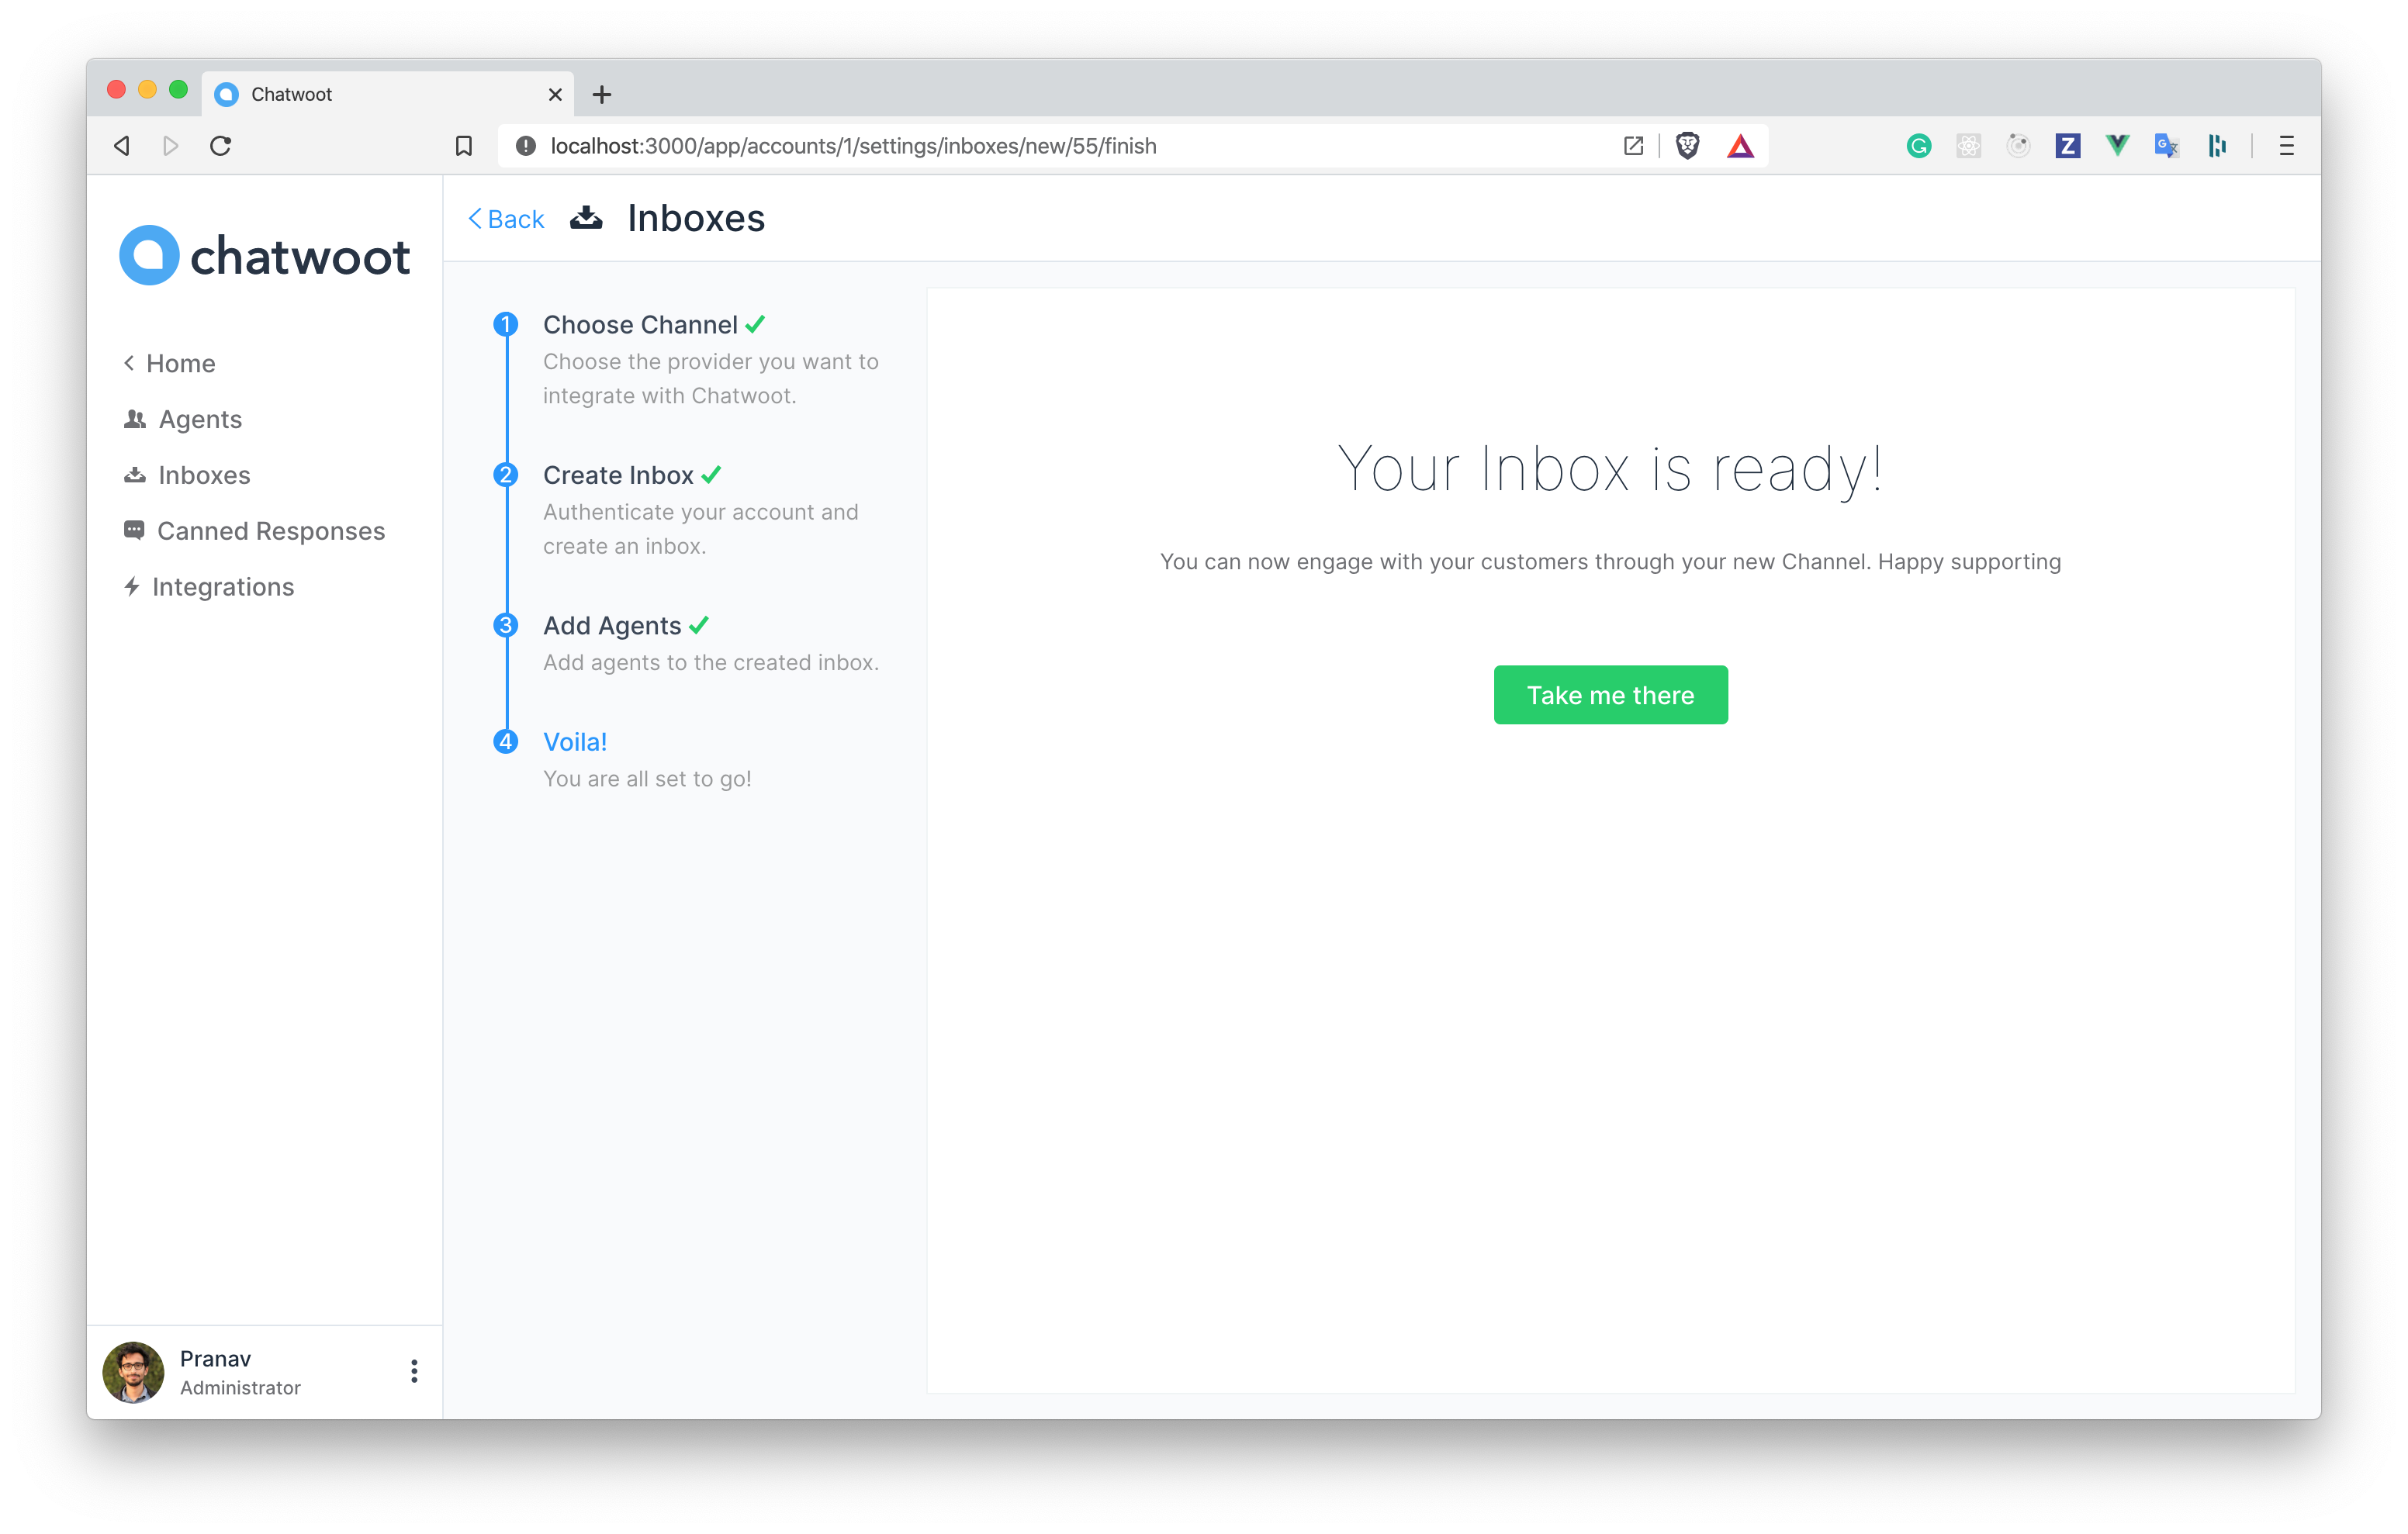This screenshot has height=1534, width=2408.
Task: Open the Agents section
Action: coord(200,418)
